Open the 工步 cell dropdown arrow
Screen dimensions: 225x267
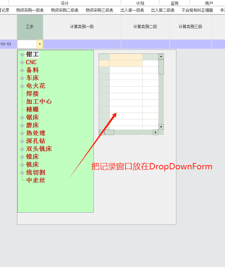pyautogui.click(x=40, y=44)
